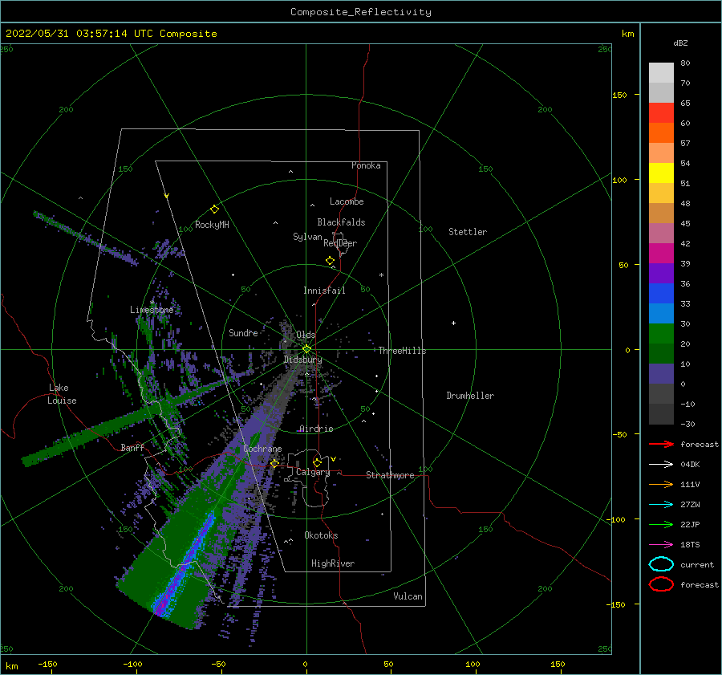722x675 pixels.
Task: Click the green 22JP arrow icon
Action: (661, 524)
